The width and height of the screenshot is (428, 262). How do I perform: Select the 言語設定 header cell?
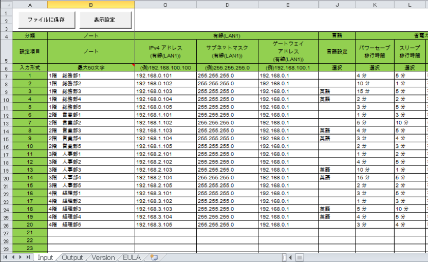(337, 51)
